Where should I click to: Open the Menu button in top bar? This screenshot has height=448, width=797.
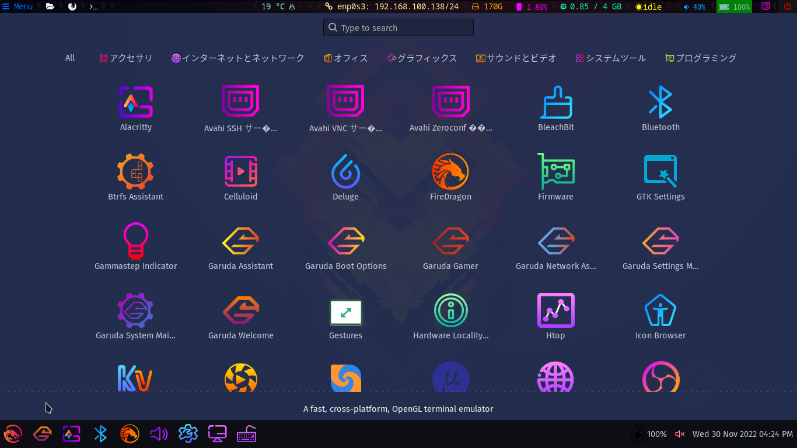pyautogui.click(x=18, y=6)
